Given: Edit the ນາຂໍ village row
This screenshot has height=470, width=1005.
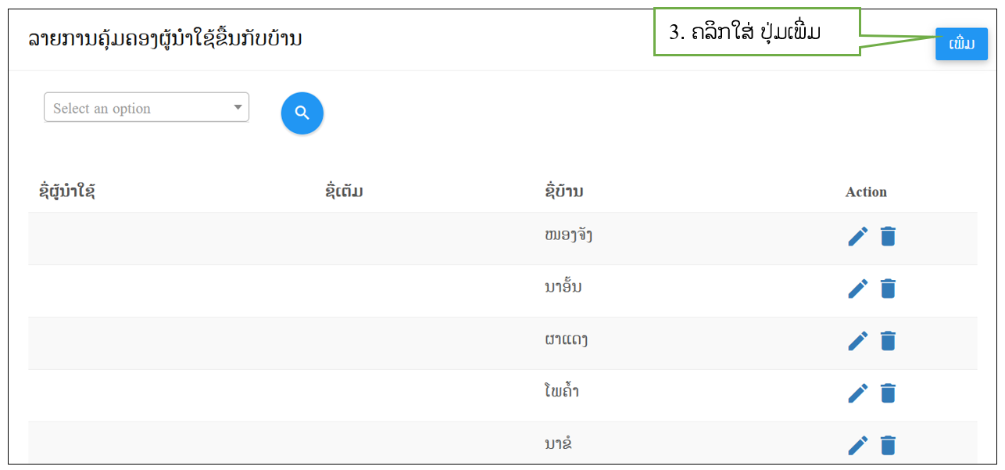Looking at the screenshot, I should pyautogui.click(x=858, y=445).
